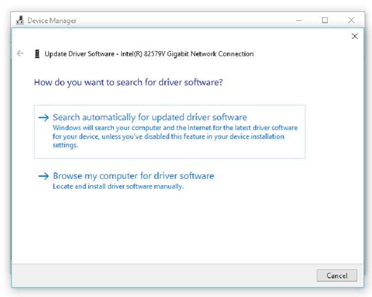Click the Device Manager title text
This screenshot has height=297, width=372.
52,21
